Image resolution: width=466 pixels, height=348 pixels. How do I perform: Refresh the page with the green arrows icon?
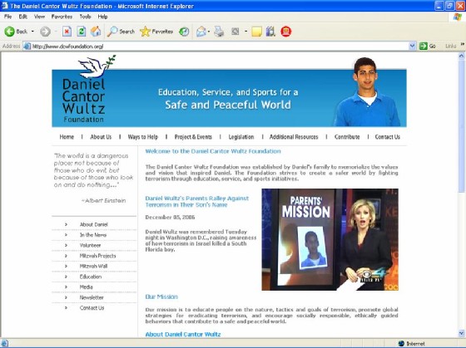point(82,32)
